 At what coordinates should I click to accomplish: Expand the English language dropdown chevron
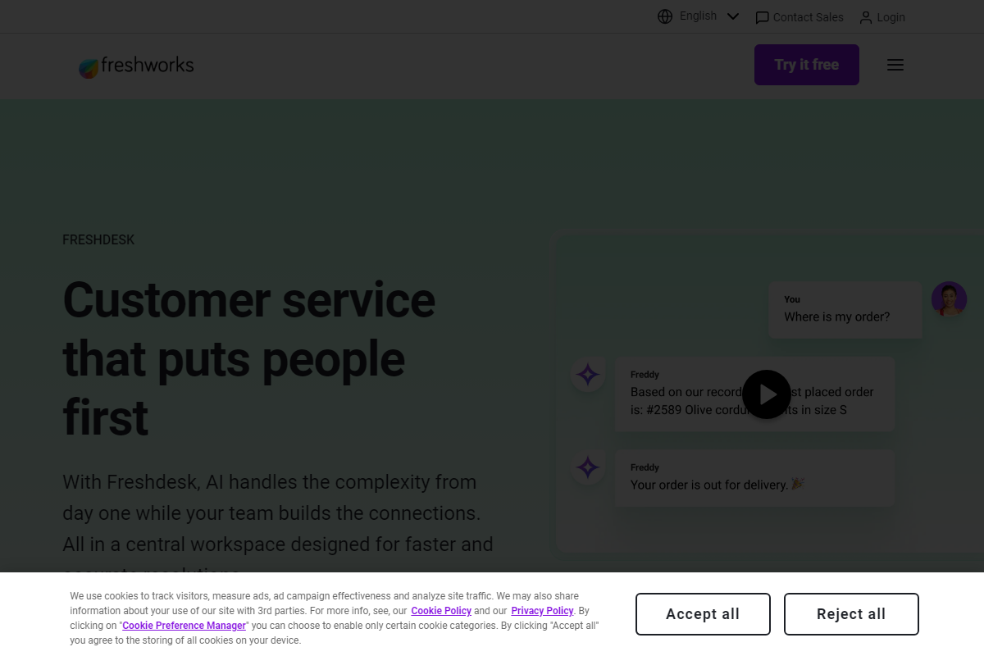point(733,16)
